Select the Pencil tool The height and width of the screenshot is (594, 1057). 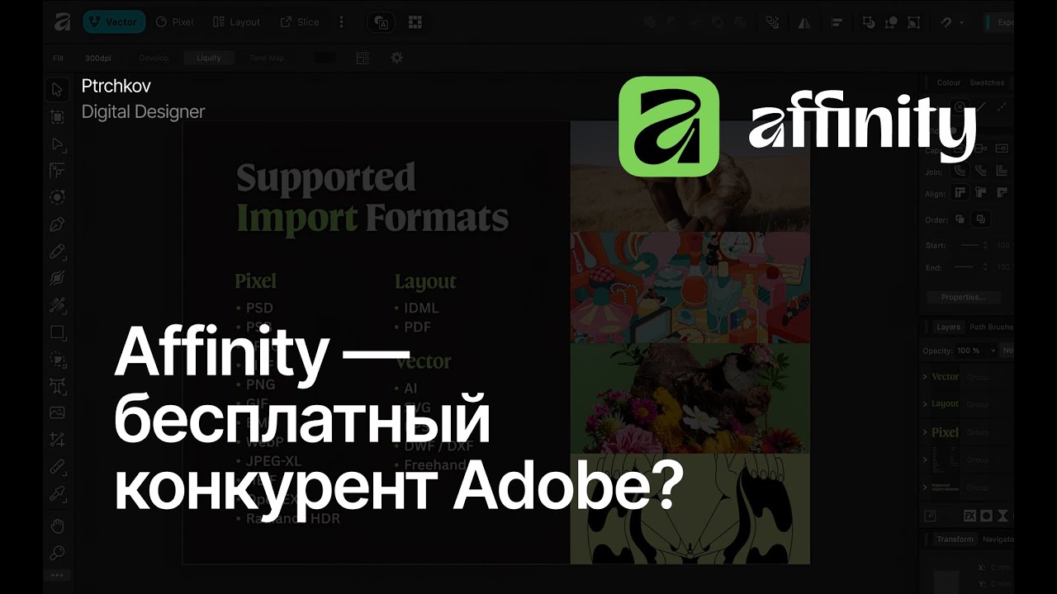click(57, 251)
